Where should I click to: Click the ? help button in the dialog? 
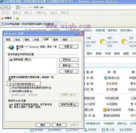77,33
